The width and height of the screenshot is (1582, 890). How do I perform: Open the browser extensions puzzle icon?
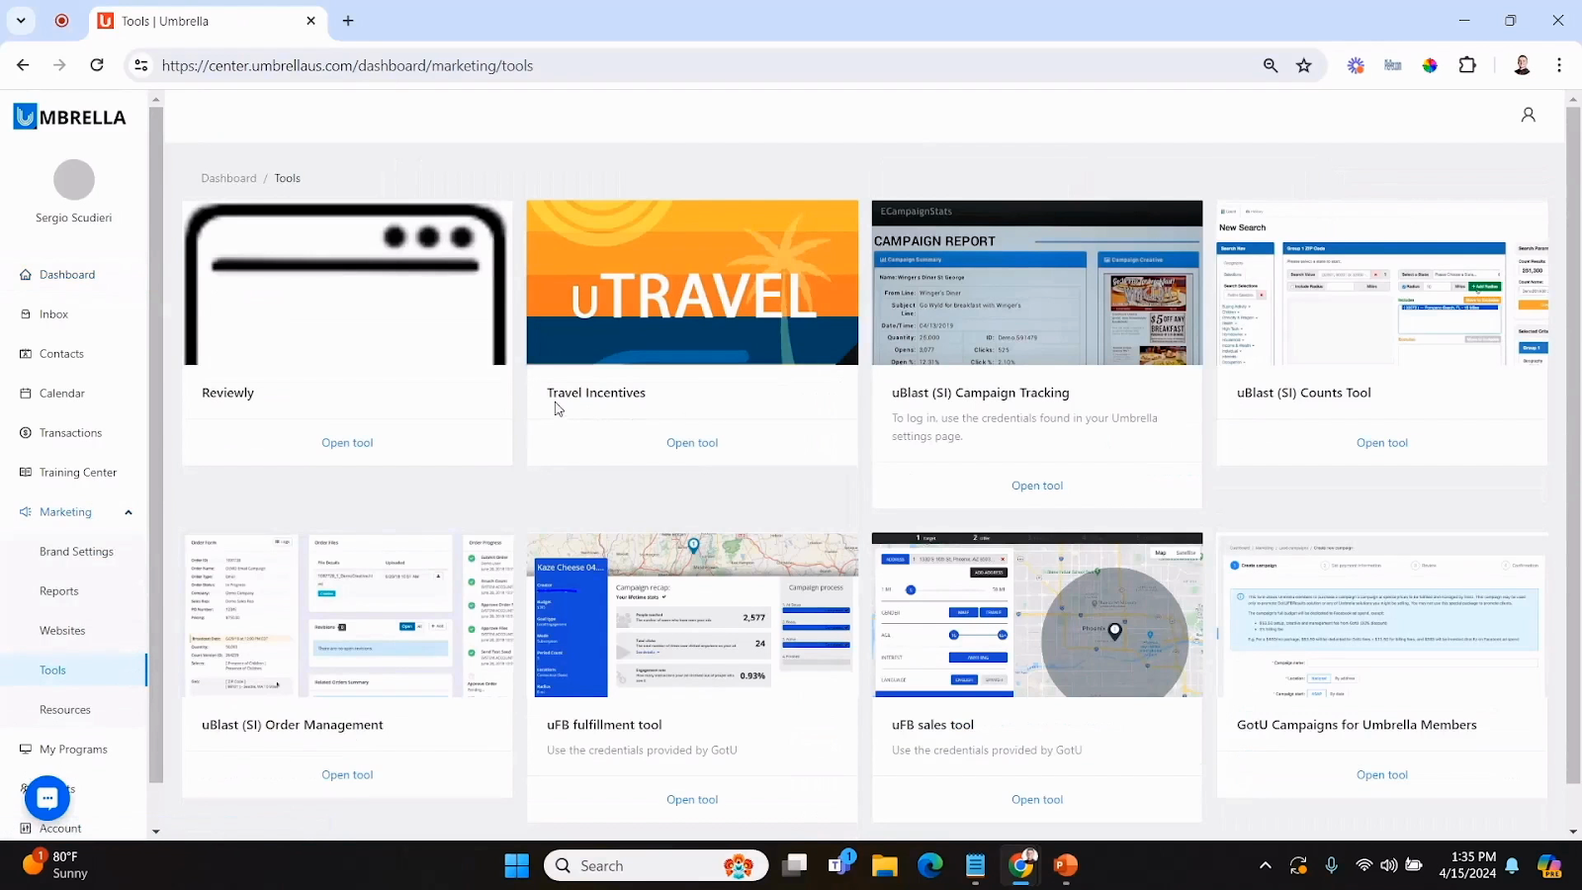point(1467,65)
